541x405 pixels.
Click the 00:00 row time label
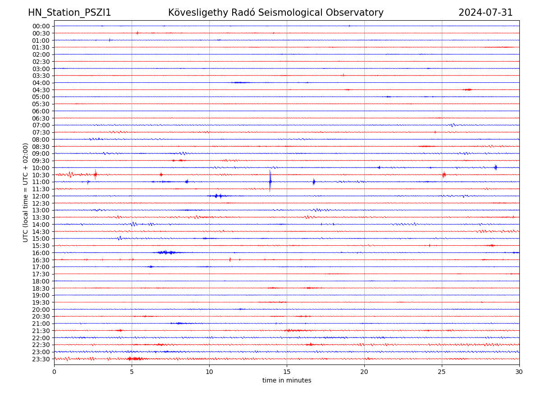coord(41,26)
